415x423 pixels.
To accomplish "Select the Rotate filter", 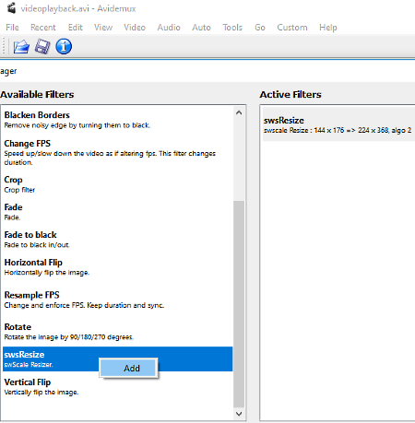I will click(117, 332).
